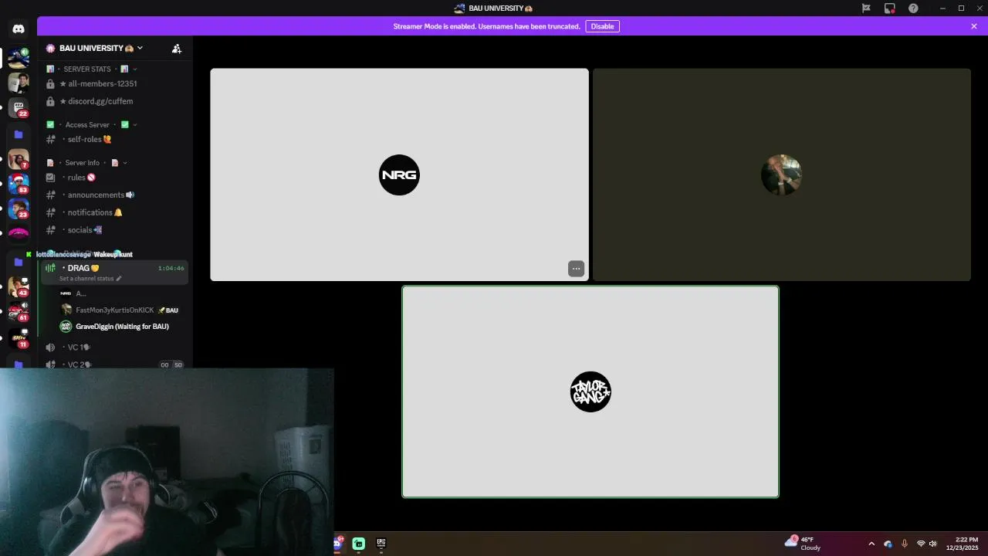The image size is (988, 556).
Task: Collapse the SERVER STATS category
Action: [x=93, y=69]
